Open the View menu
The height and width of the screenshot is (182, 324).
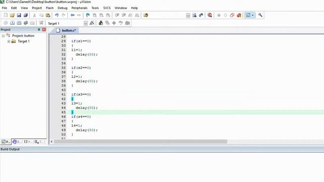[x=24, y=8]
